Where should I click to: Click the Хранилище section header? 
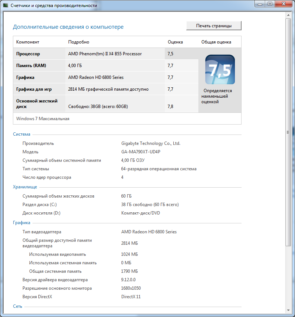(25, 187)
